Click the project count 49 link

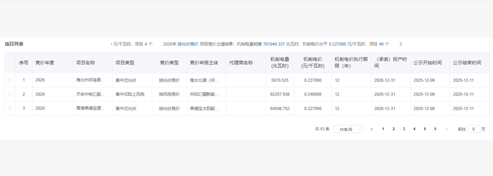pyautogui.click(x=381, y=44)
